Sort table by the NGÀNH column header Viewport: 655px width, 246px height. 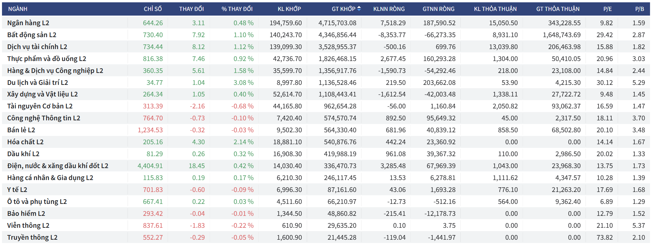click(x=18, y=9)
